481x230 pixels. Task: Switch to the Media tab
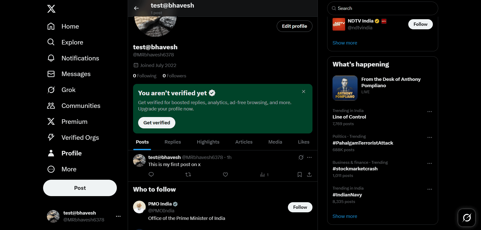pyautogui.click(x=275, y=142)
